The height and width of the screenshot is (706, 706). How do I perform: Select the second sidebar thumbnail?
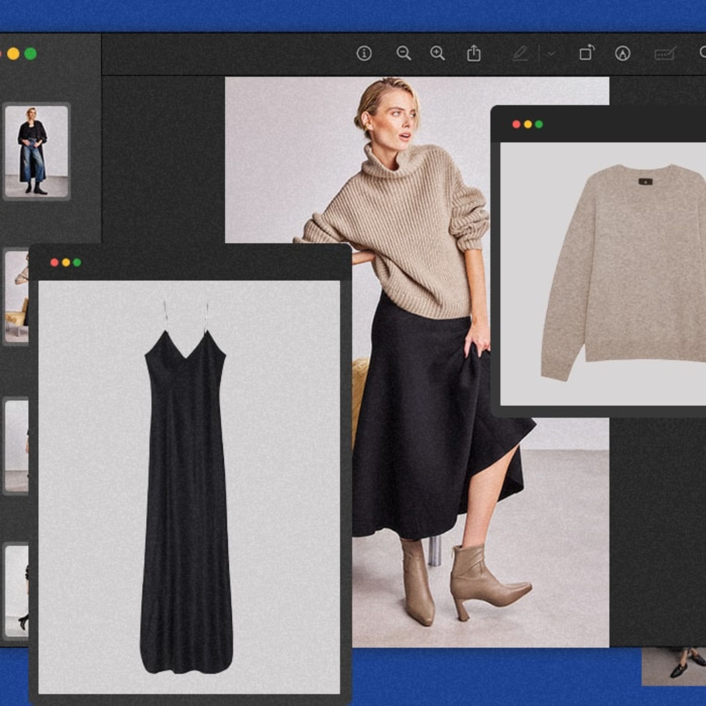pos(17,296)
